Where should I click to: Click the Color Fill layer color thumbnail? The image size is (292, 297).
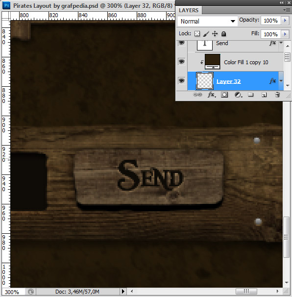click(x=213, y=62)
